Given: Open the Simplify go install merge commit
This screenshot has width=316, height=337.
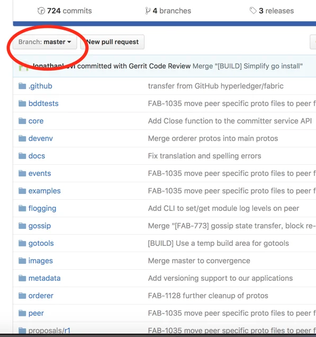Looking at the screenshot, I should 248,66.
